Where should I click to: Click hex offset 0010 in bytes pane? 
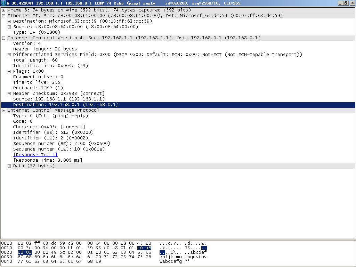click(7, 248)
